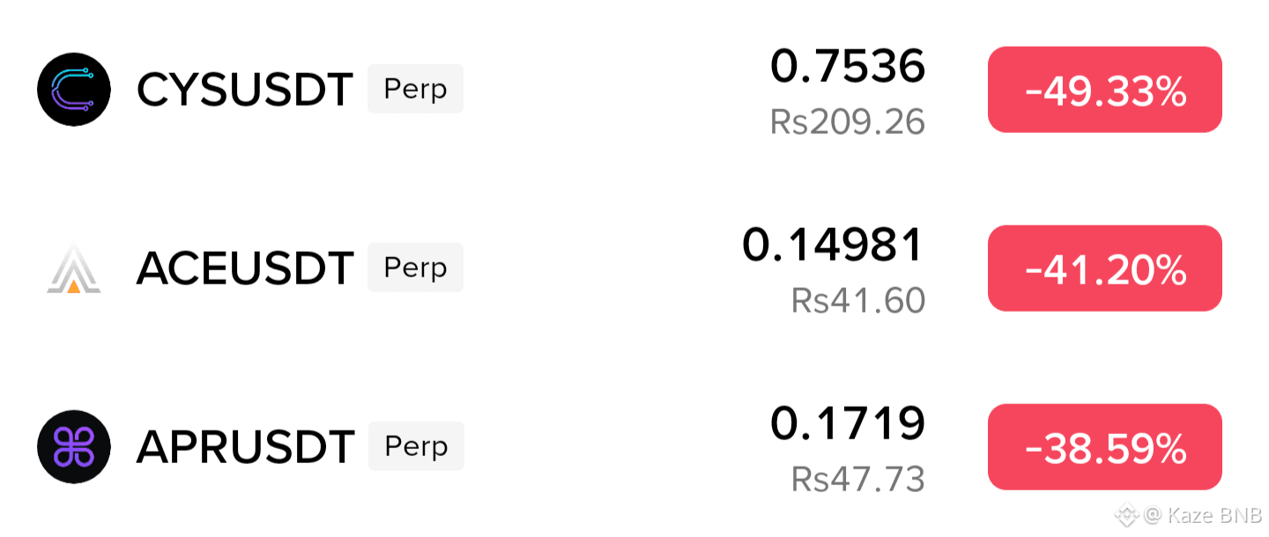The height and width of the screenshot is (537, 1269).
Task: Click the Rs47.73 converted price
Action: [858, 480]
